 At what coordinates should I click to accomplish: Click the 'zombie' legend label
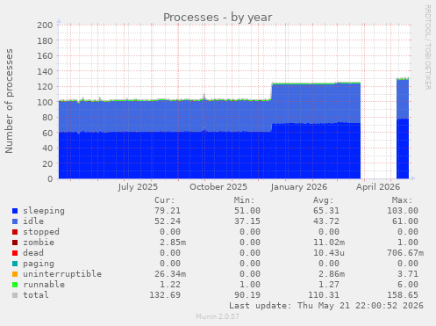pyautogui.click(x=39, y=243)
